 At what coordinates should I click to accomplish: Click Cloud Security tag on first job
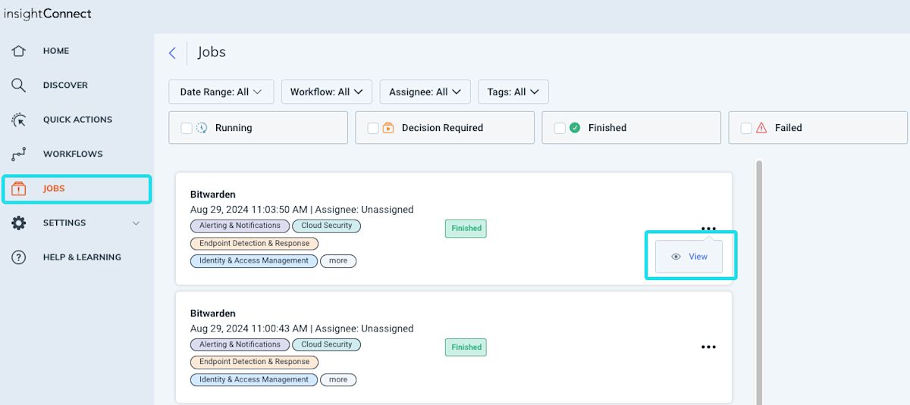(x=327, y=226)
